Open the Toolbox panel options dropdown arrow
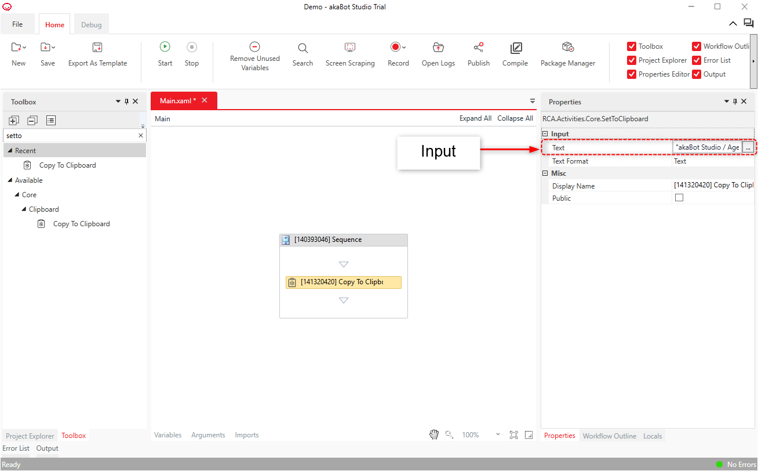 118,102
